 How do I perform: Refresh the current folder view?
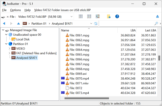coord(96,23)
